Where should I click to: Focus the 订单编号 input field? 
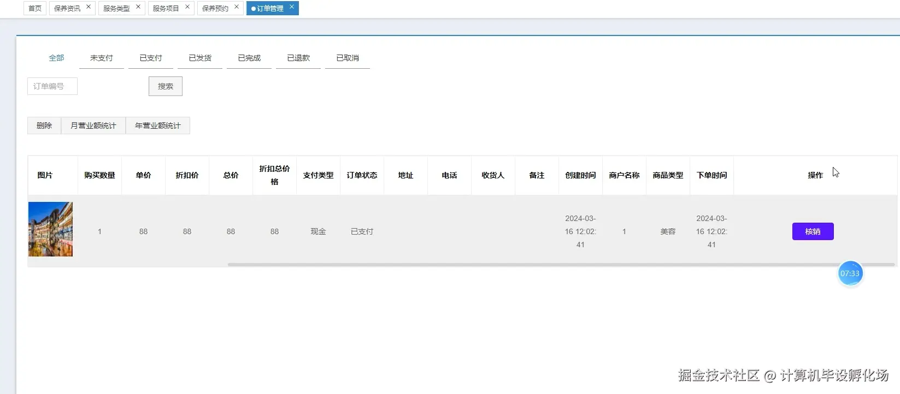point(52,86)
